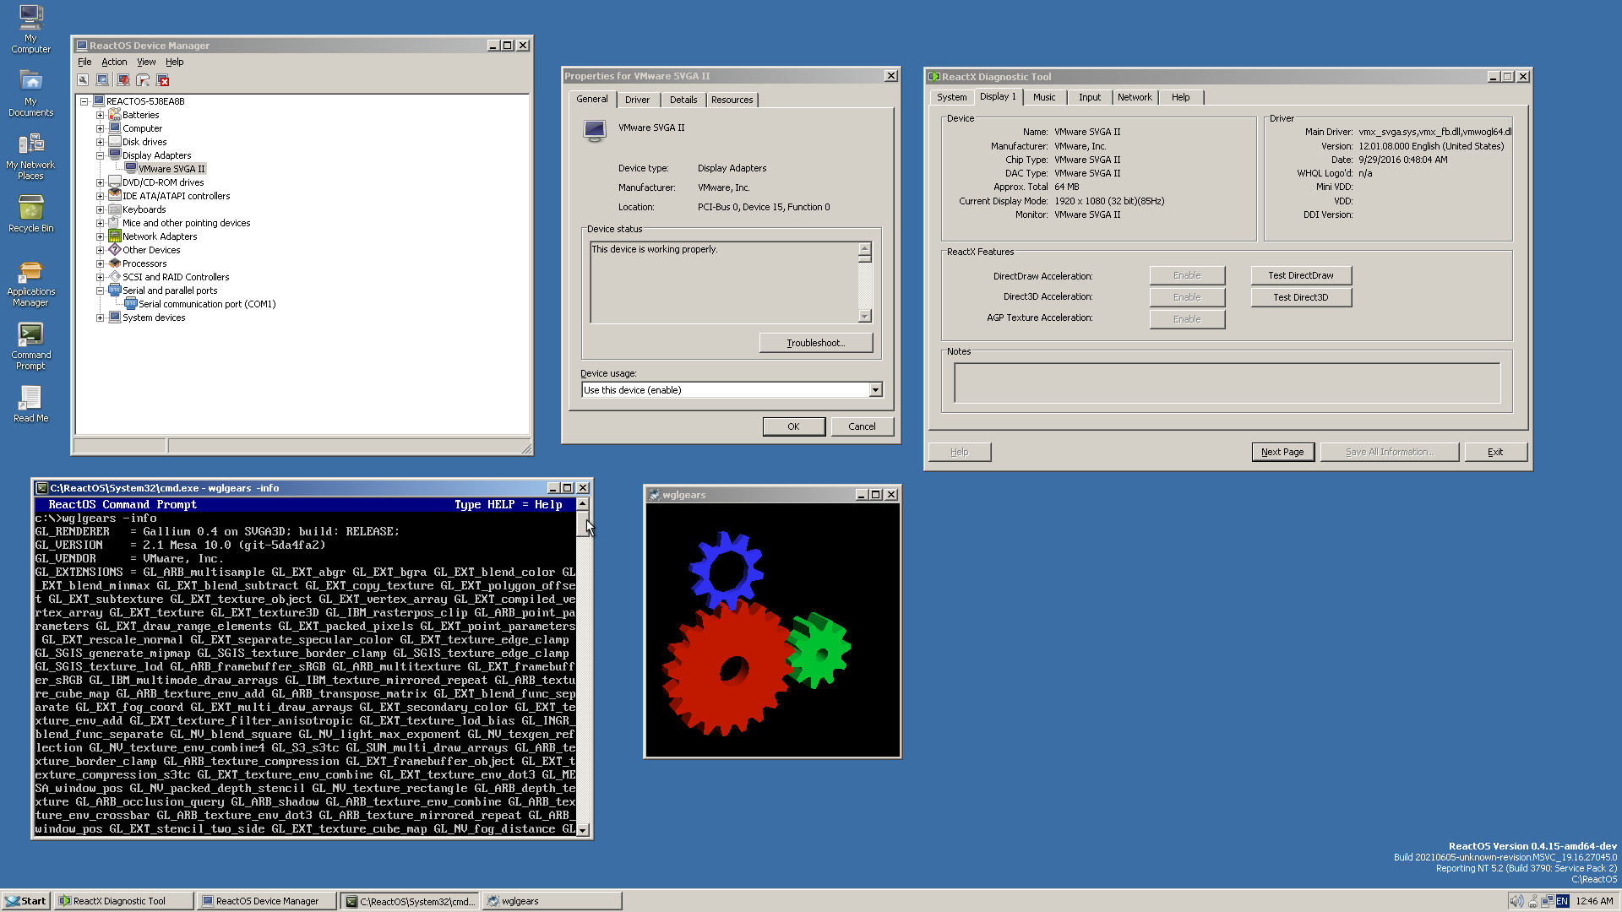The height and width of the screenshot is (912, 1622).
Task: Open the Action menu in Device Manager
Action: pos(113,62)
